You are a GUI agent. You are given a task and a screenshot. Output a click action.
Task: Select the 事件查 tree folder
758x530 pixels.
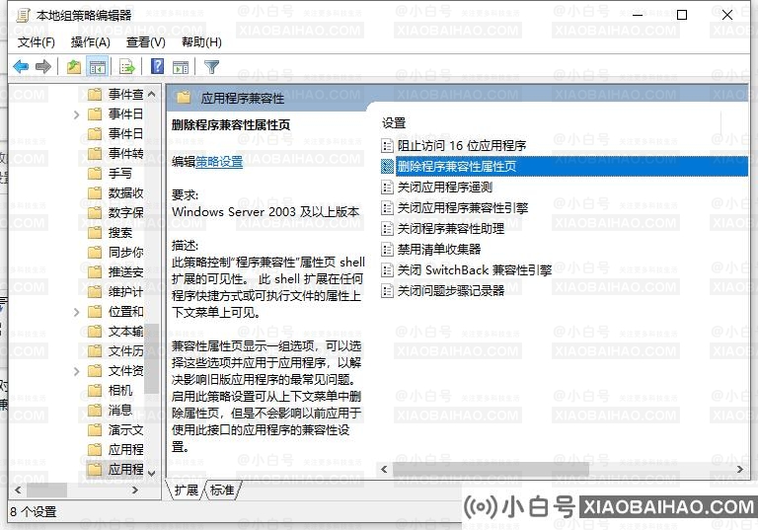[x=125, y=95]
